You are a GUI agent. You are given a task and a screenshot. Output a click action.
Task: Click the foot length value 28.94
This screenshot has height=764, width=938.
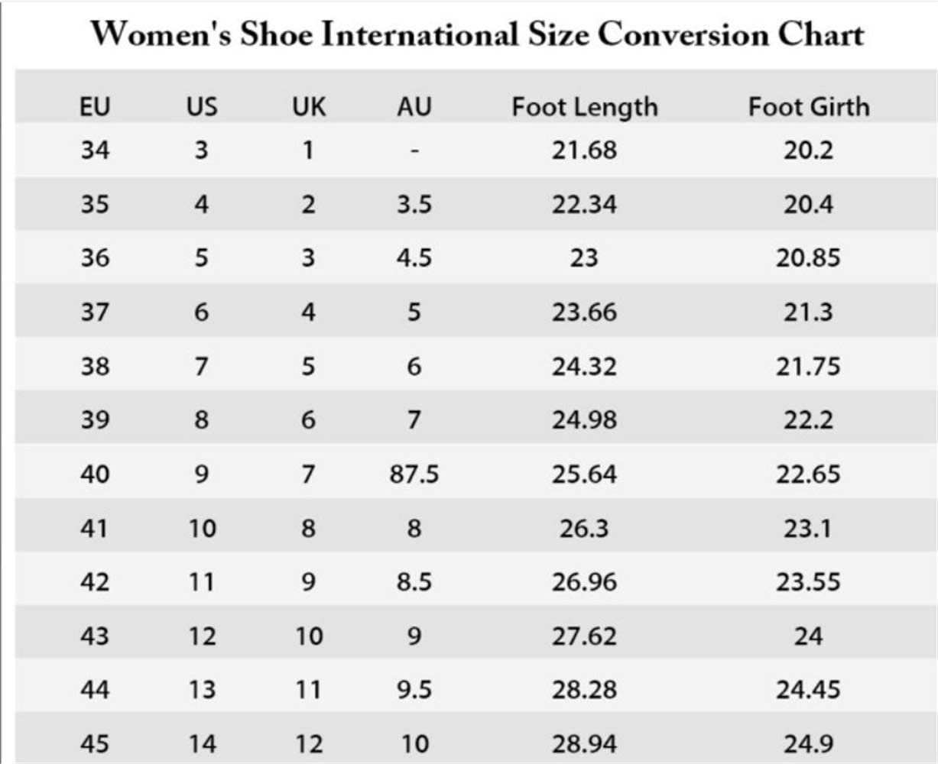(x=584, y=744)
